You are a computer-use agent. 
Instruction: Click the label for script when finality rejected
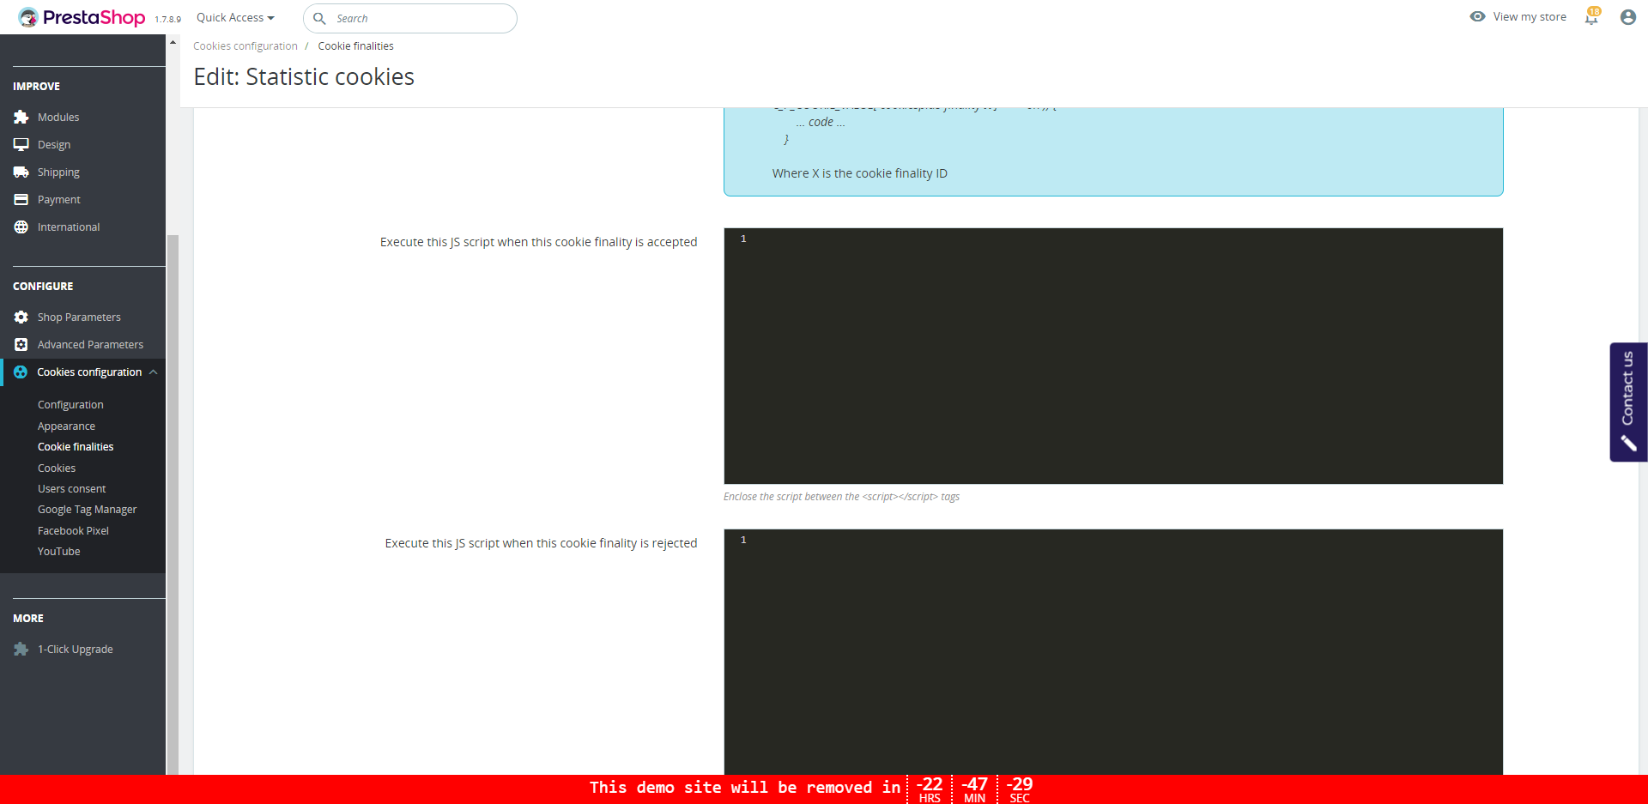point(541,543)
